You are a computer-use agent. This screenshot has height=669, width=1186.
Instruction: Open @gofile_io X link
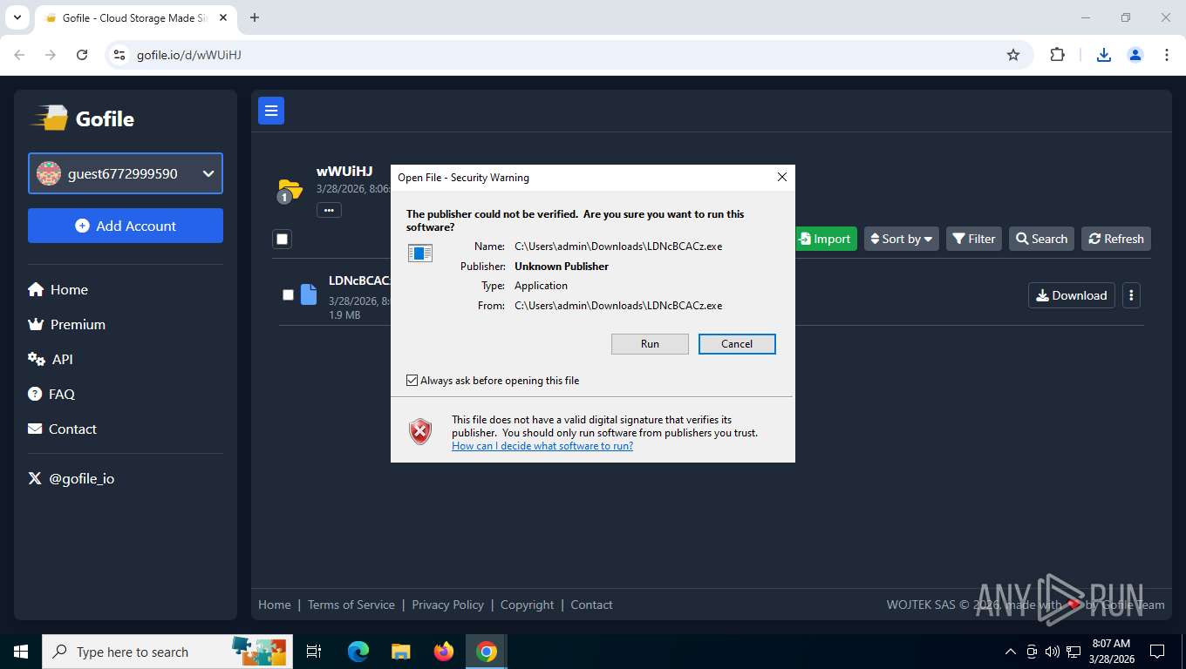click(72, 478)
